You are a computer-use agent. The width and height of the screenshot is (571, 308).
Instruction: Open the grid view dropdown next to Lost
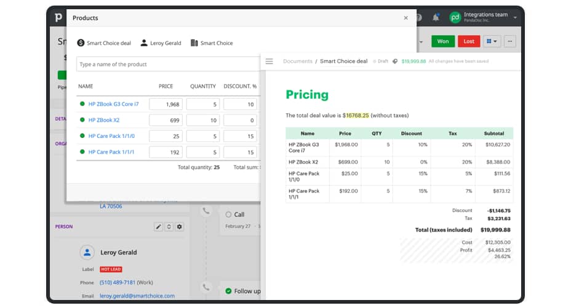click(492, 41)
